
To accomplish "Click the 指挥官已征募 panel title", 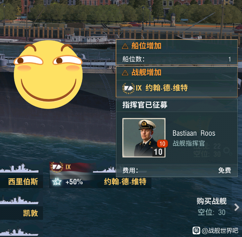I will [x=145, y=105].
